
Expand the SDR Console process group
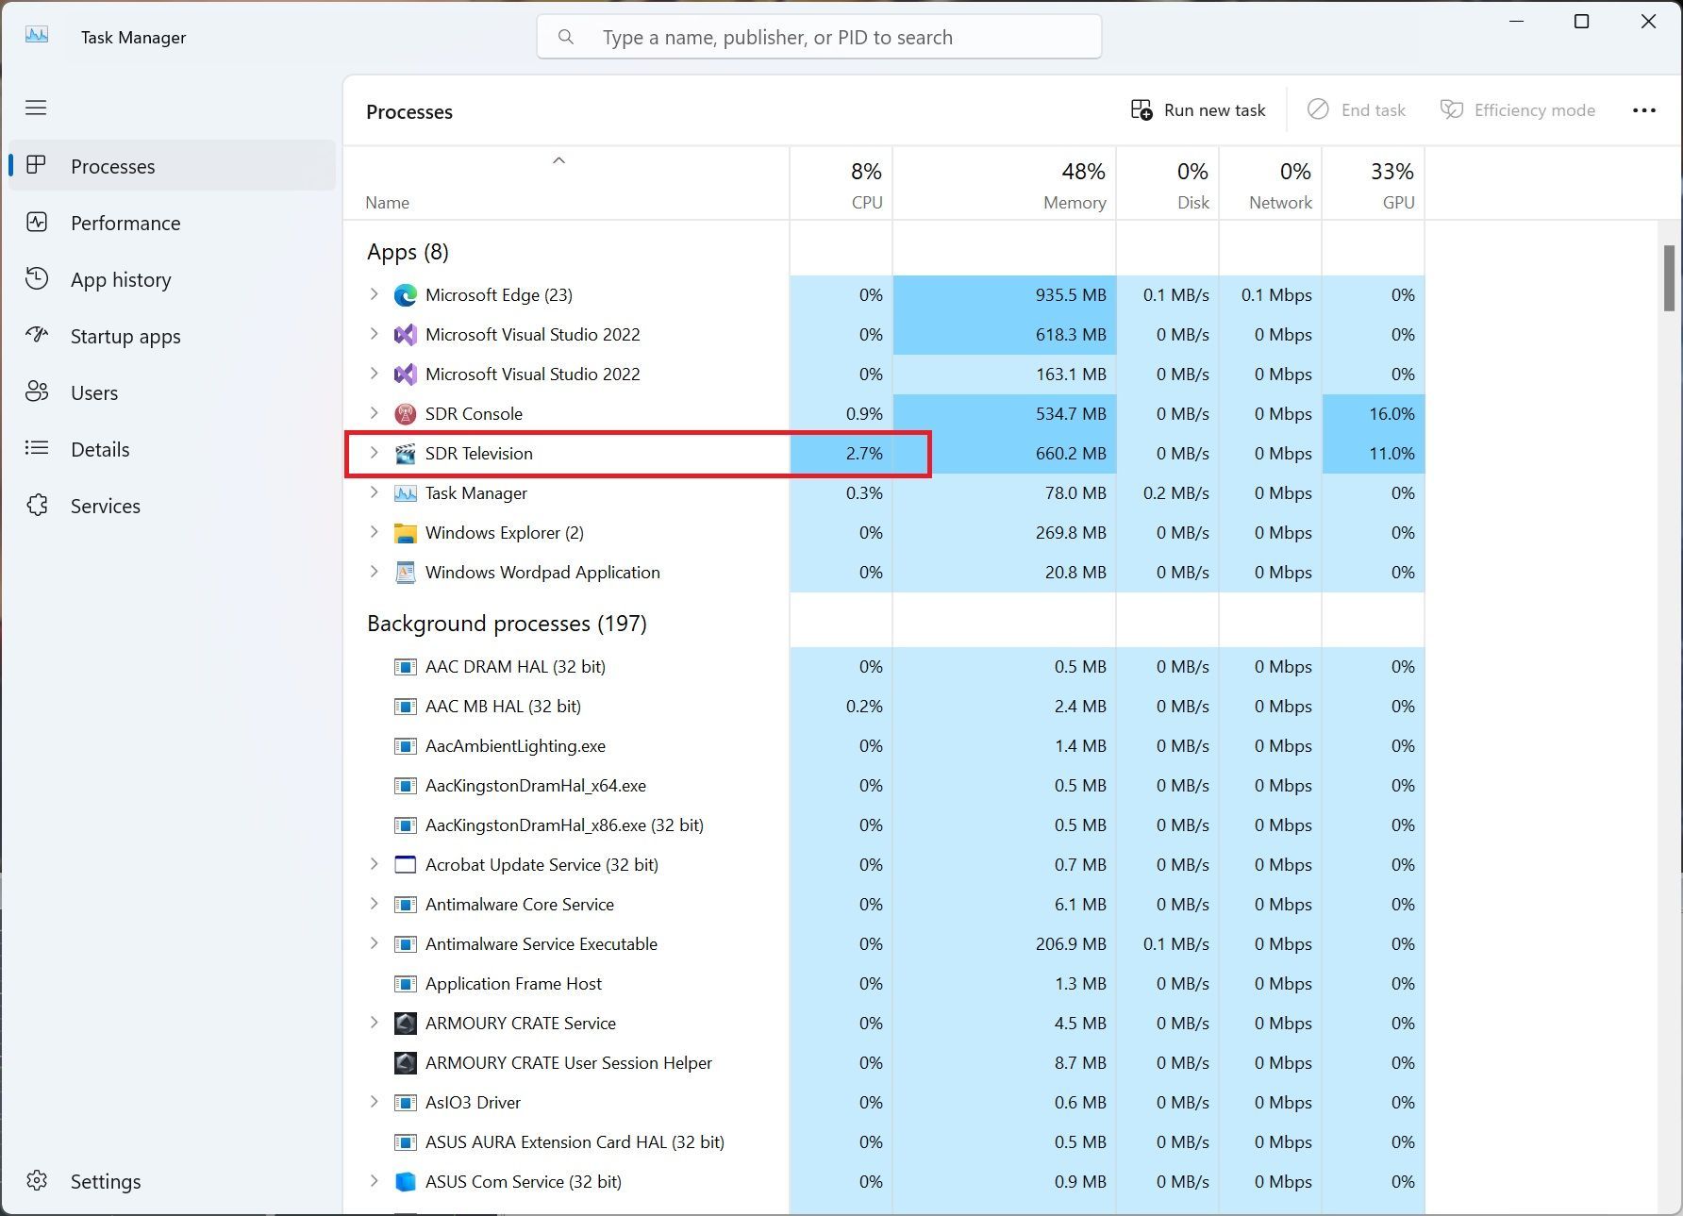[x=374, y=413]
